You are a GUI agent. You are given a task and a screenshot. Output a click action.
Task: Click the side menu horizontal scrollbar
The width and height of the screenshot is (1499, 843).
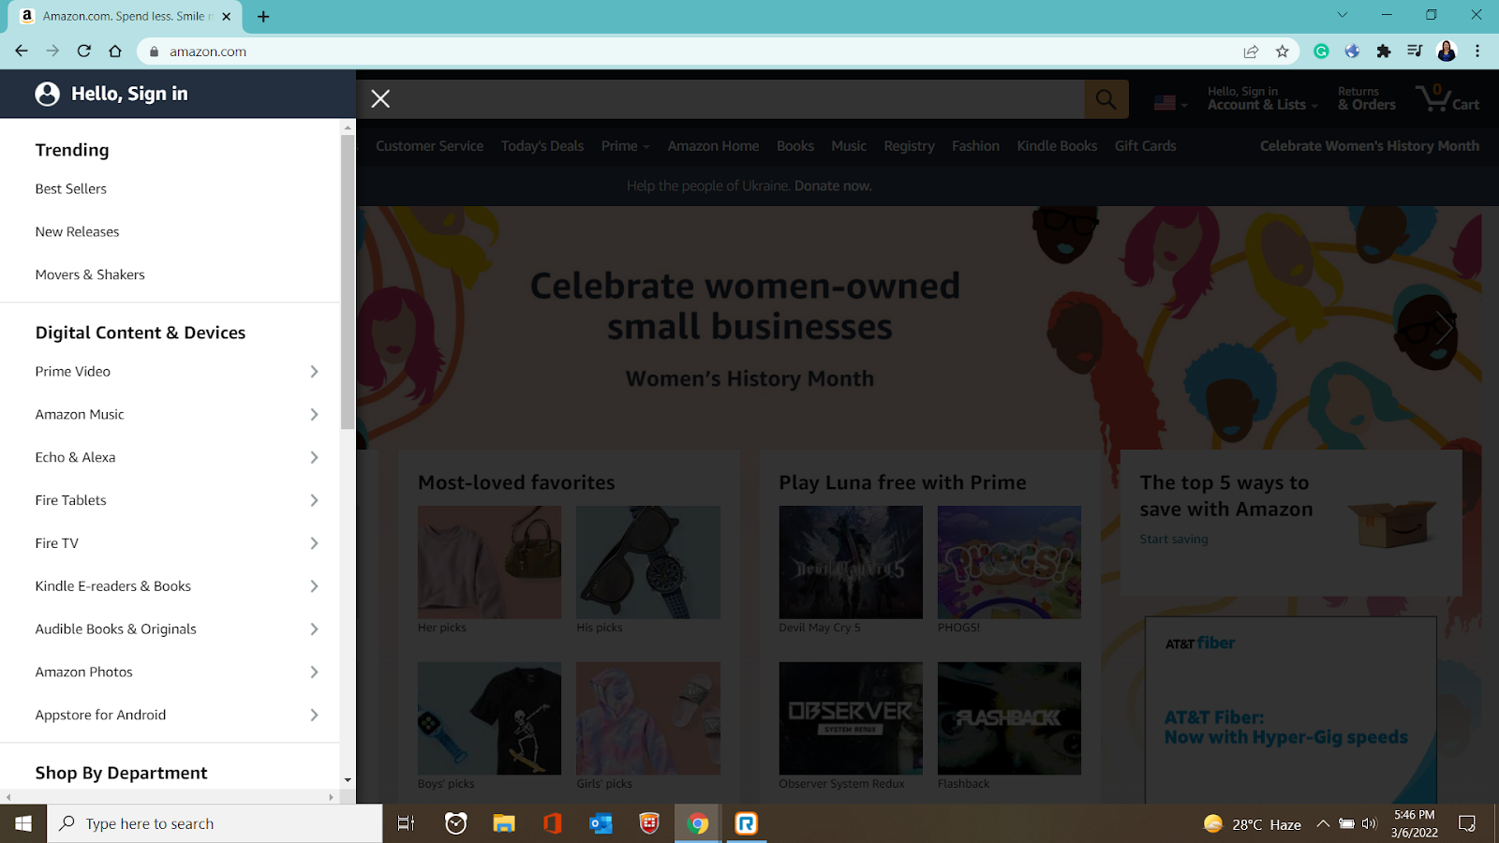point(169,797)
